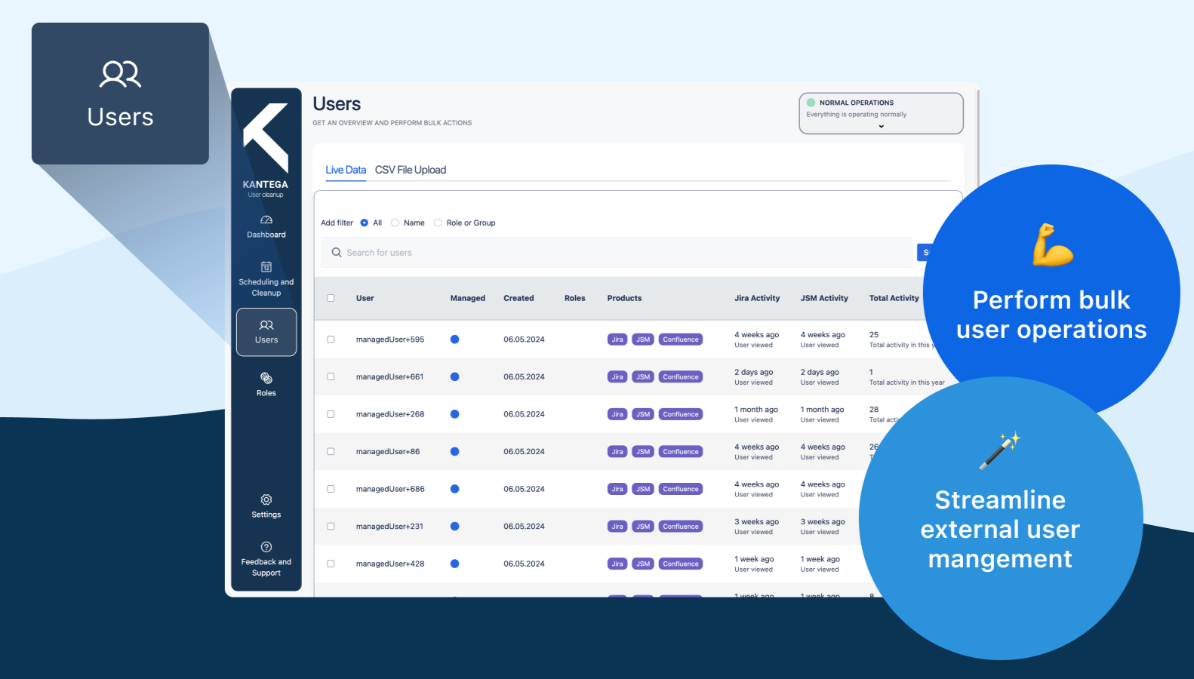1194x679 pixels.
Task: Sort by the Total Activity column
Action: pos(894,298)
